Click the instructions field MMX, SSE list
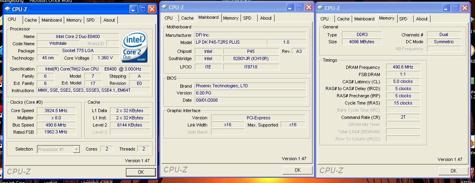The width and height of the screenshot is (475, 183). pyautogui.click(x=93, y=90)
